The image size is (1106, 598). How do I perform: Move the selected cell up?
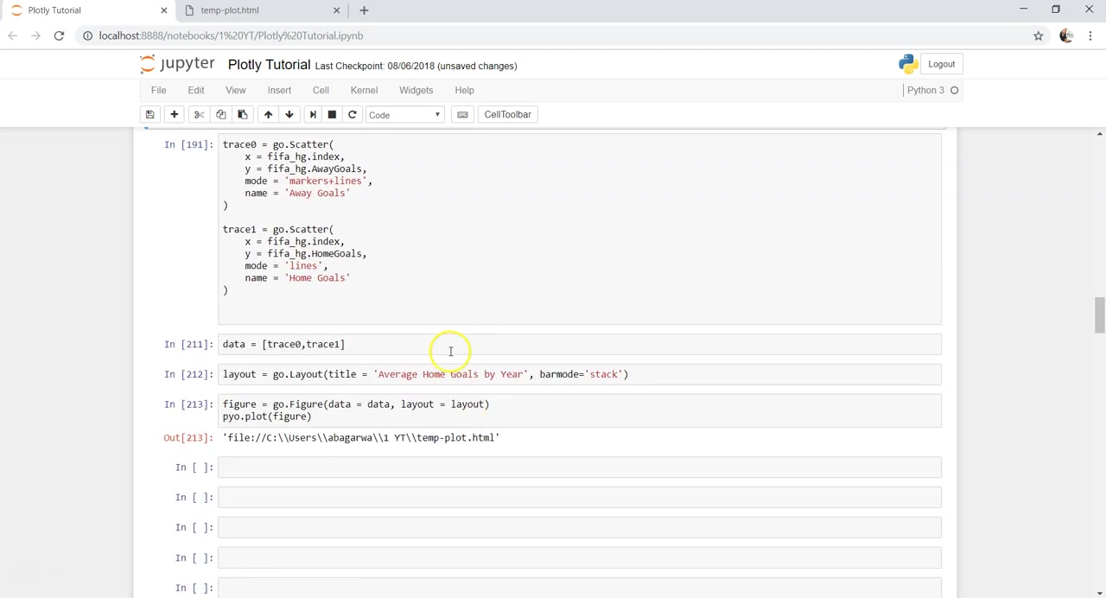coord(268,115)
